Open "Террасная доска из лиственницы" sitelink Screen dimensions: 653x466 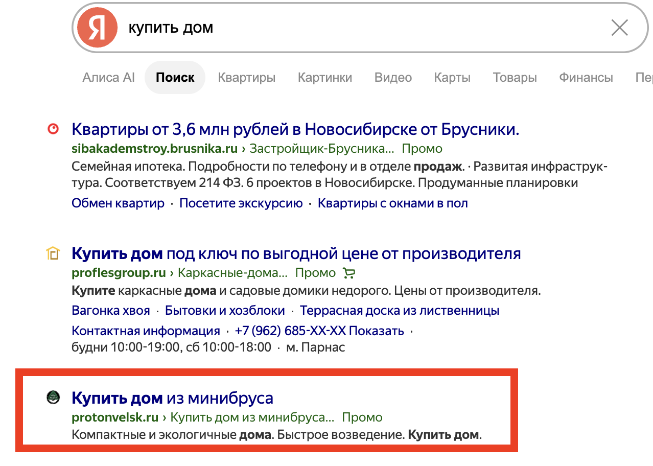[x=400, y=310]
